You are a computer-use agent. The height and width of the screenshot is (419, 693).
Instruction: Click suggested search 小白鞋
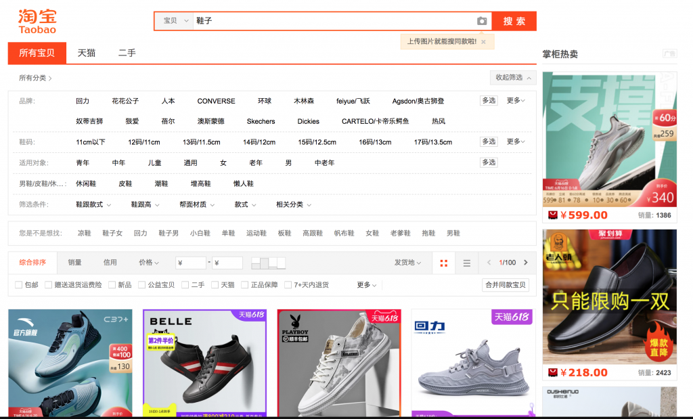click(200, 234)
